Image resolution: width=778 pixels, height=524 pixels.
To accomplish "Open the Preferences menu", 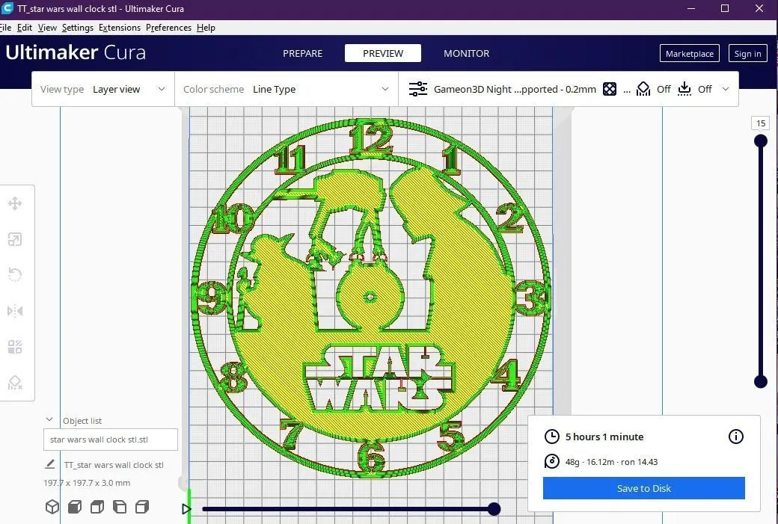I will pyautogui.click(x=169, y=28).
